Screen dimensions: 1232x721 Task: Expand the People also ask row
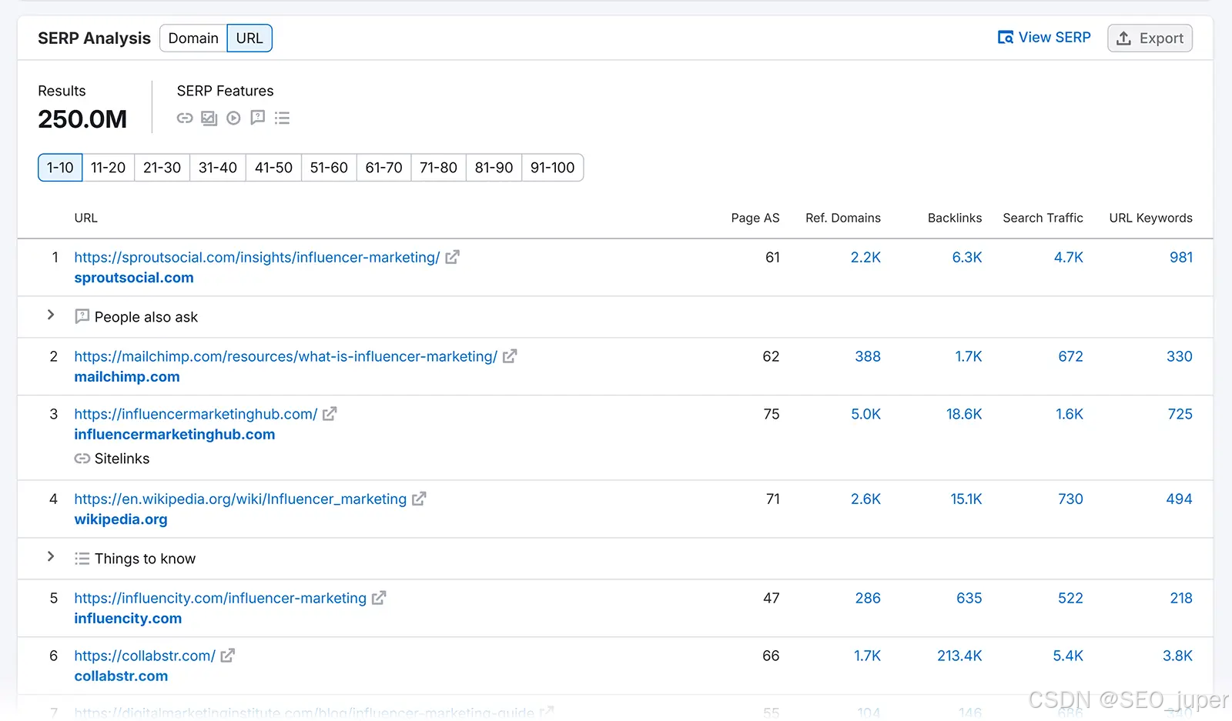click(51, 315)
